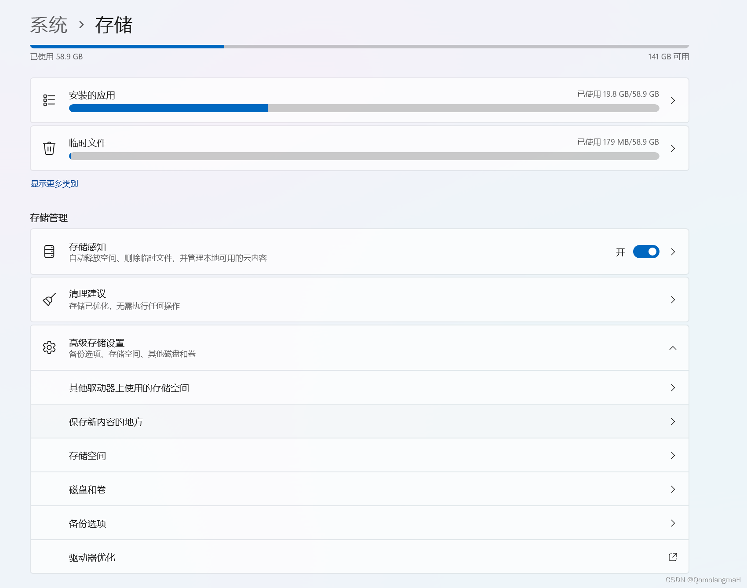This screenshot has width=747, height=588.
Task: Open 存储感知 settings chevron
Action: click(x=673, y=252)
